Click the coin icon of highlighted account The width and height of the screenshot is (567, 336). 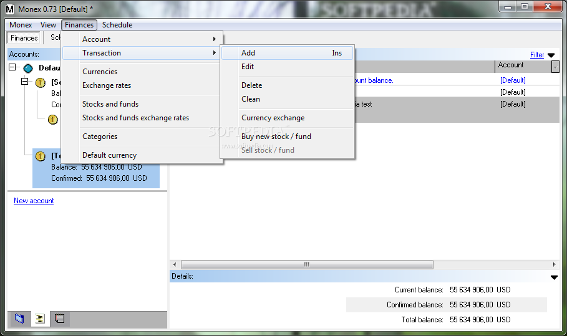pyautogui.click(x=41, y=156)
